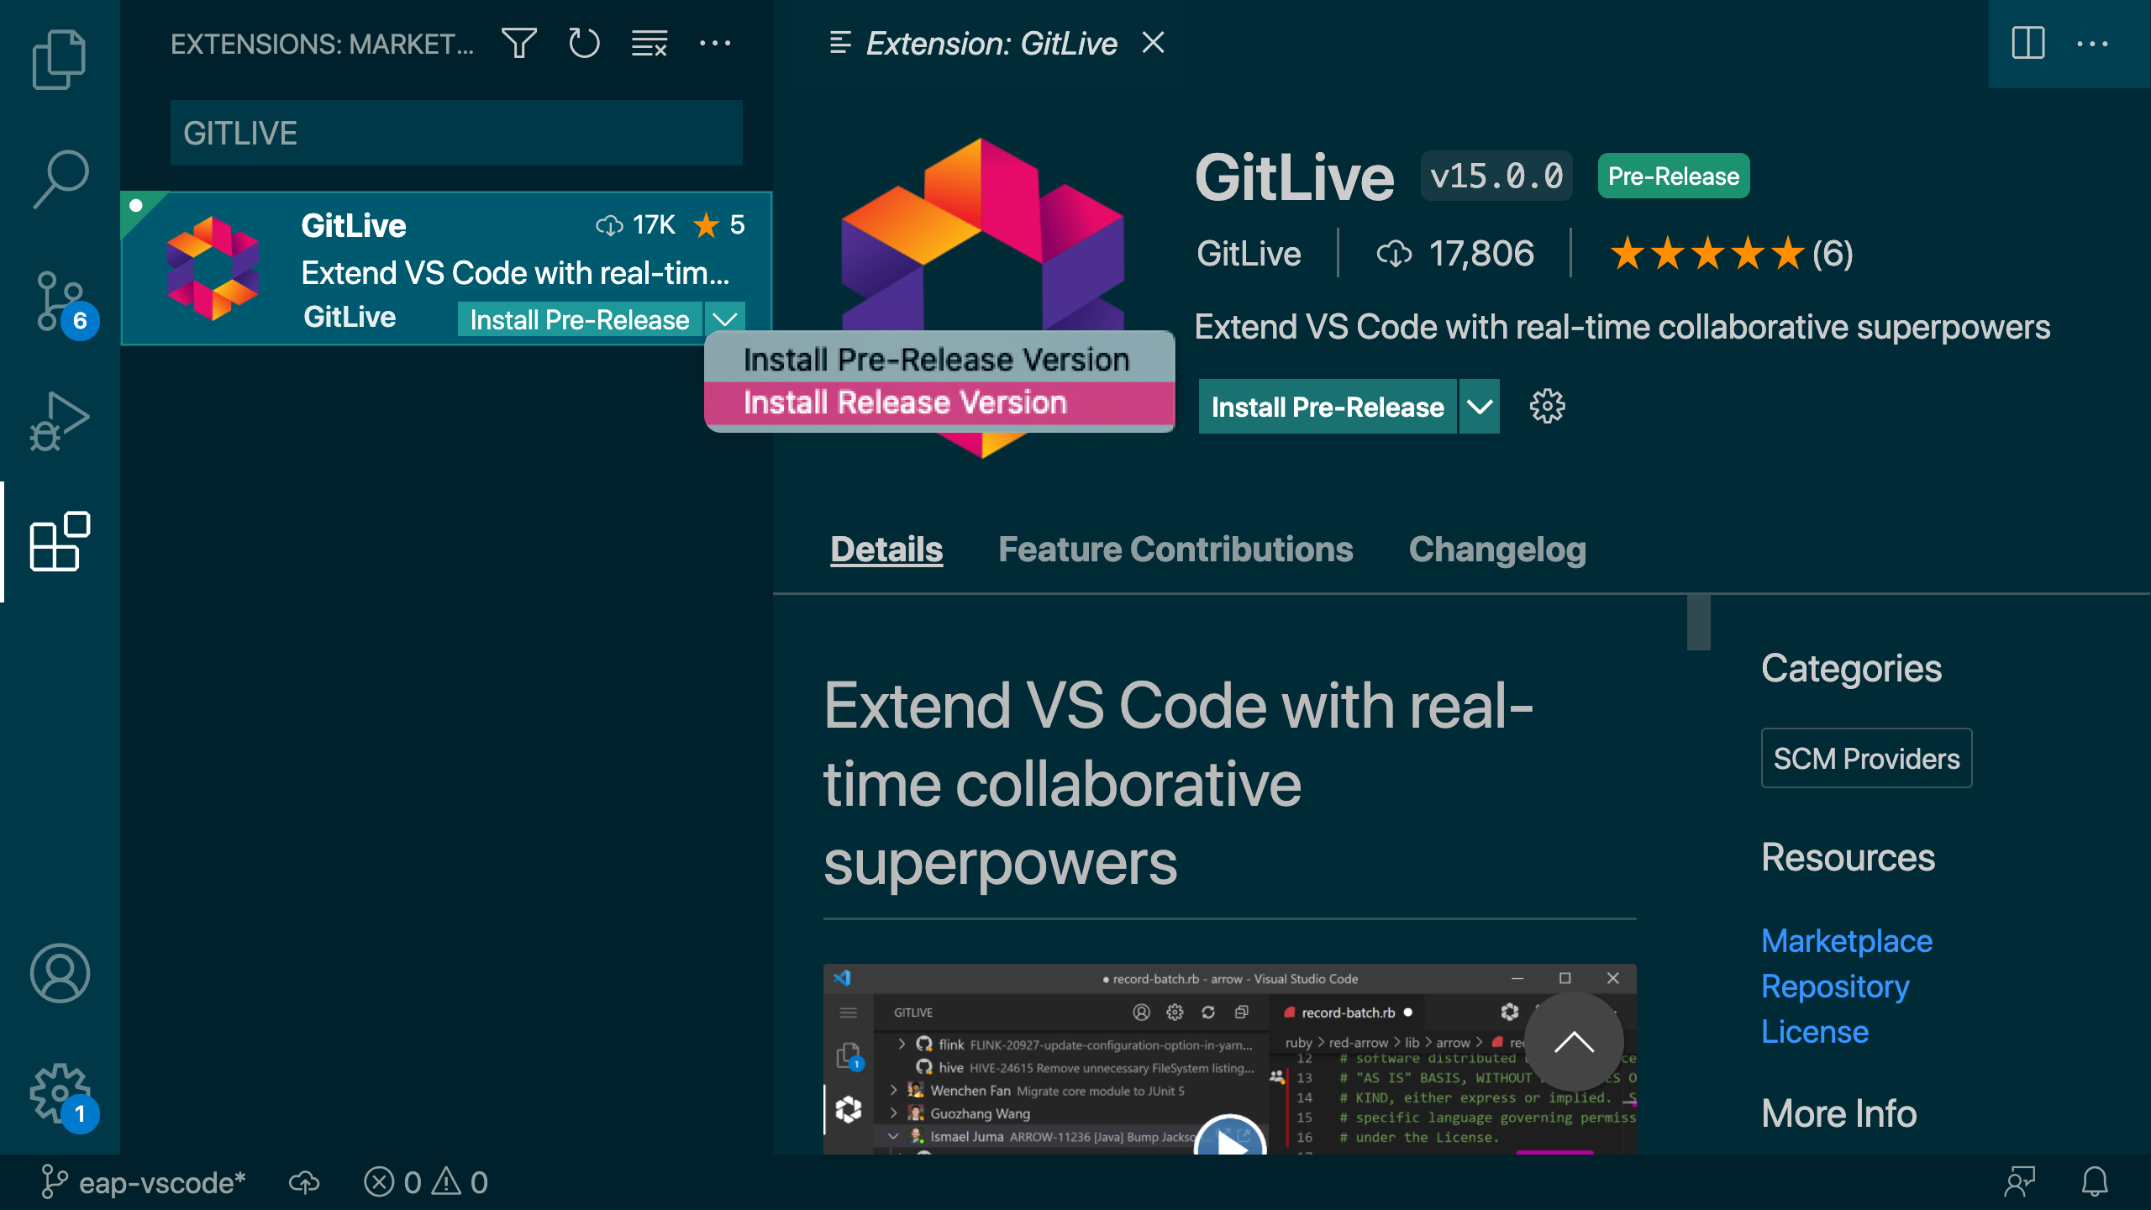Open More Actions menu in editor title
Viewport: 2151px width, 1210px height.
[2092, 44]
